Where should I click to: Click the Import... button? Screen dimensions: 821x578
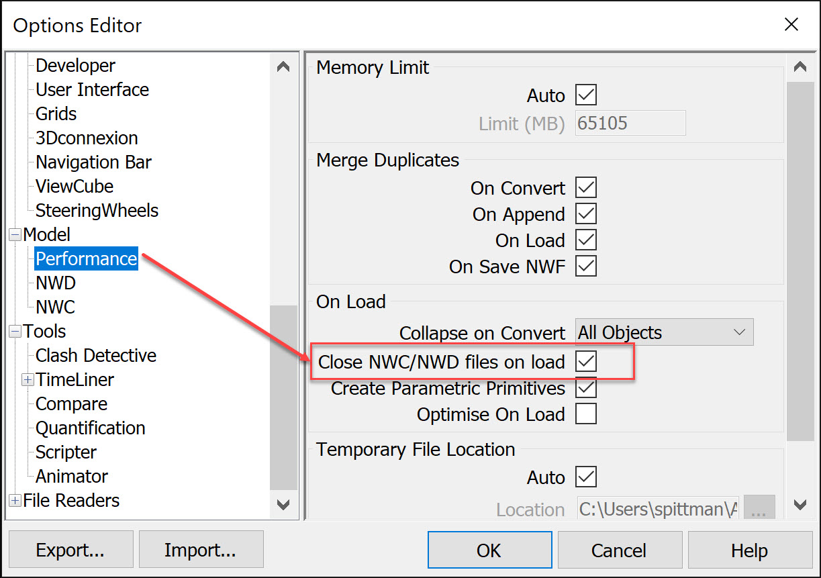click(x=201, y=550)
